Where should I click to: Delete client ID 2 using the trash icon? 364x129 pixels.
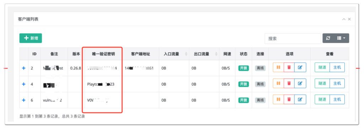point(289,67)
